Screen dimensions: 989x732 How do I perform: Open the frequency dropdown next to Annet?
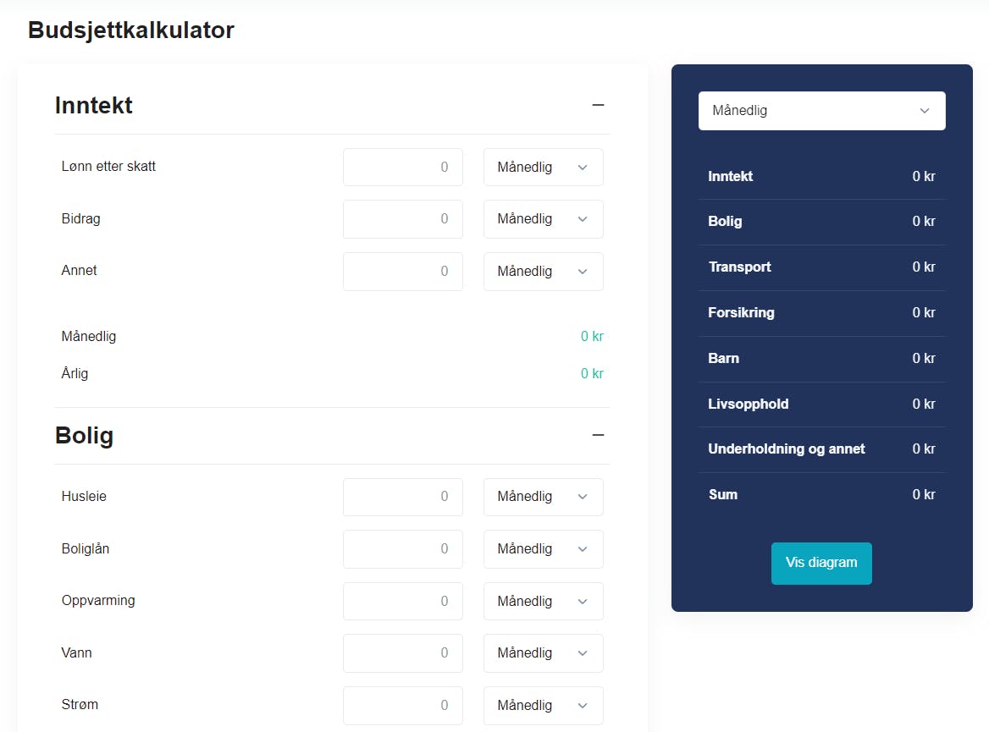[x=543, y=271]
